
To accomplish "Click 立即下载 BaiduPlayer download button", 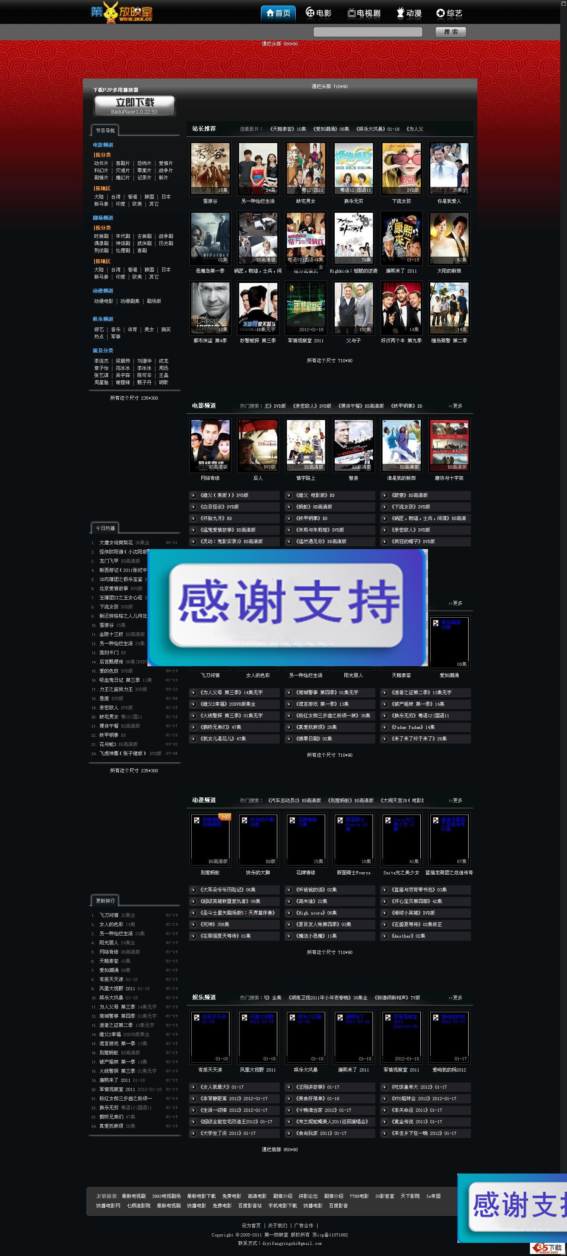I will [135, 105].
